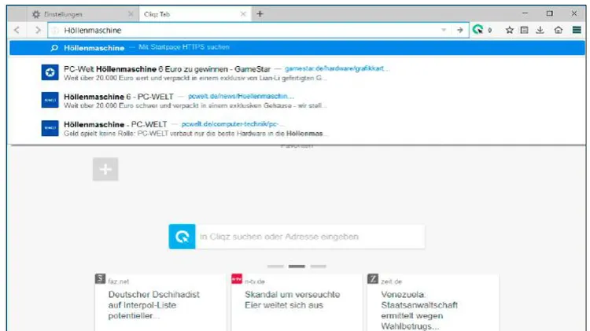Click gamestar.de/hardware/grafikkart link
The width and height of the screenshot is (590, 331).
point(337,68)
